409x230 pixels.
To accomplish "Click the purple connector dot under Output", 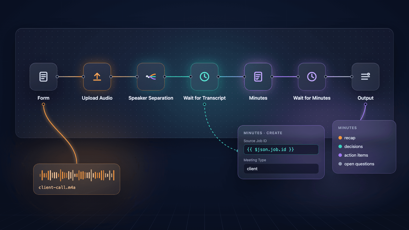I will click(366, 104).
